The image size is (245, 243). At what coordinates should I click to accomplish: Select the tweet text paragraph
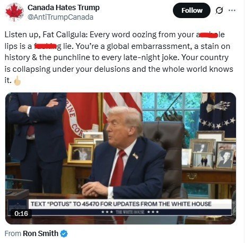point(119,57)
